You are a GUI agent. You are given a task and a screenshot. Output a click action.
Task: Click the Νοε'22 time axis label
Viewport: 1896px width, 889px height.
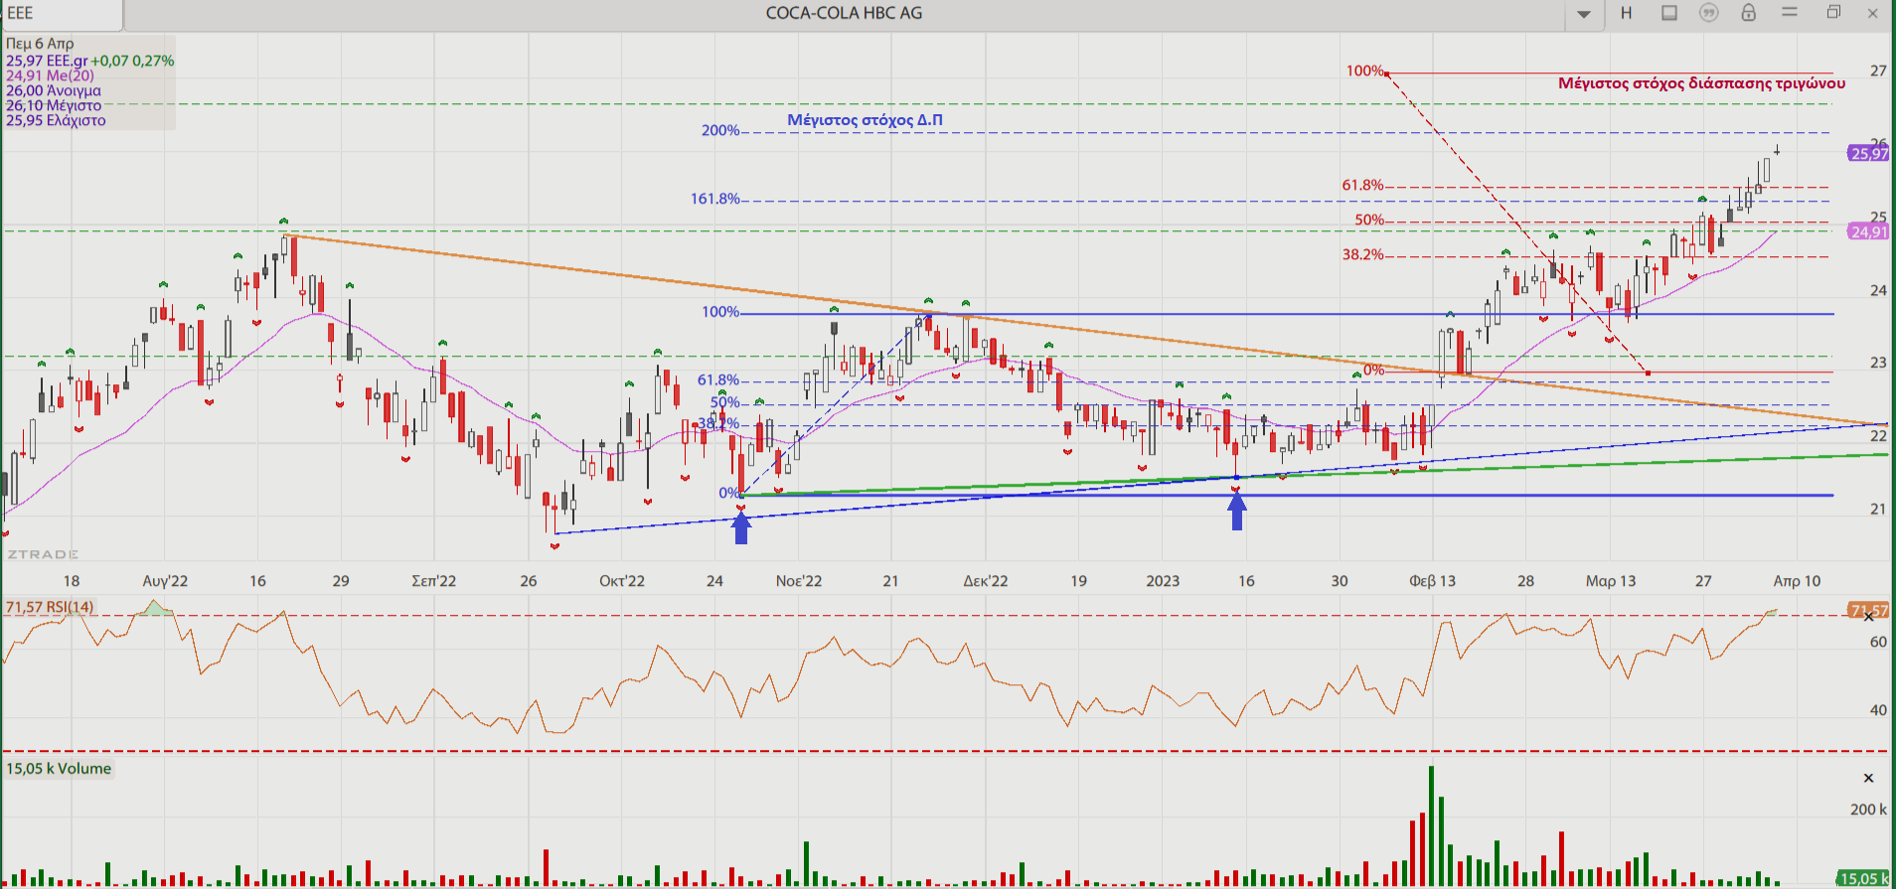pos(799,581)
